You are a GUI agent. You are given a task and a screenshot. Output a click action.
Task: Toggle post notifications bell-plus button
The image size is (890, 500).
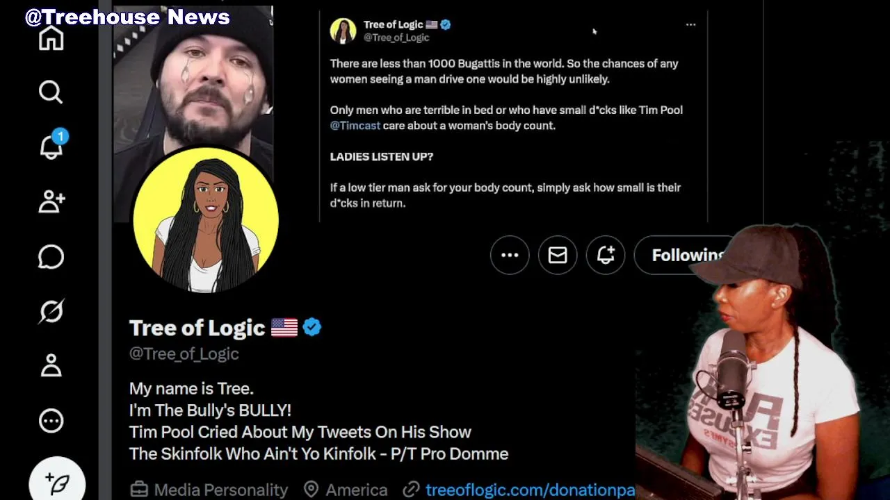(606, 255)
